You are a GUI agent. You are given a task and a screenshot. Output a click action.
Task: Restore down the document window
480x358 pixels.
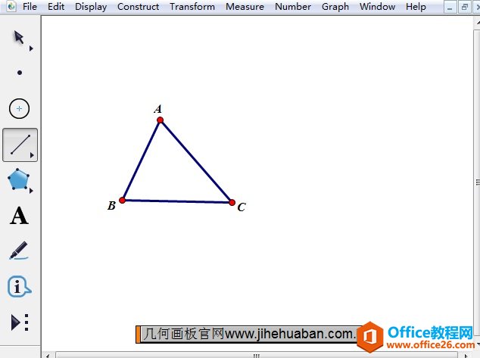pos(464,8)
